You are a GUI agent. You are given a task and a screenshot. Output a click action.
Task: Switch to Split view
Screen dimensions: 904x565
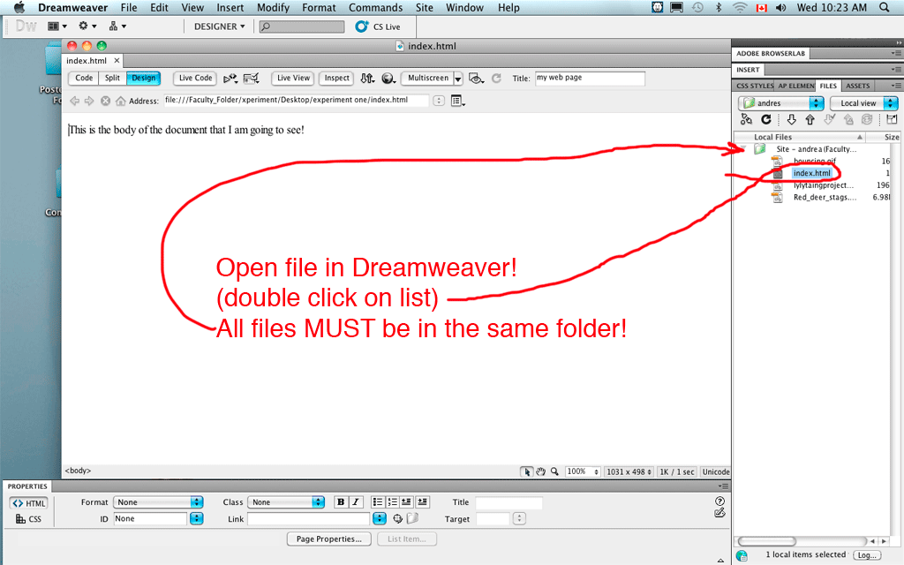point(112,79)
